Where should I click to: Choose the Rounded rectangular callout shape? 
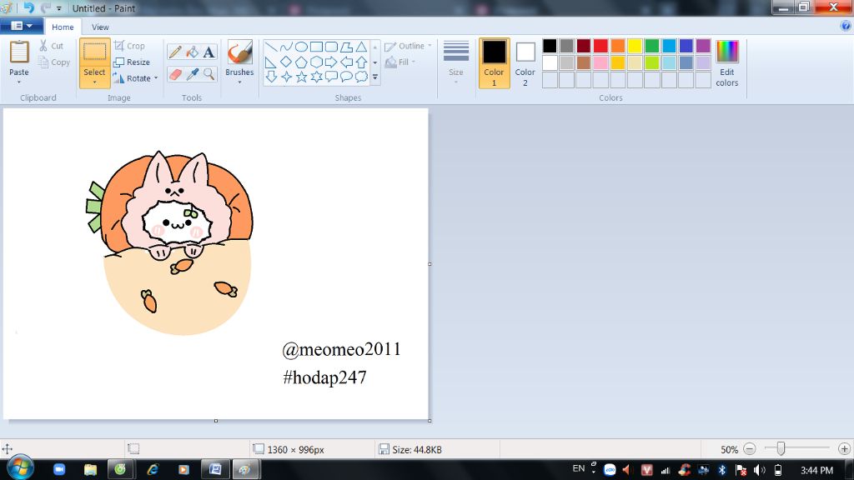[x=331, y=77]
